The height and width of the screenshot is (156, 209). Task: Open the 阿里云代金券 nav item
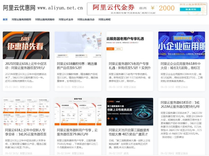[x=67, y=19]
